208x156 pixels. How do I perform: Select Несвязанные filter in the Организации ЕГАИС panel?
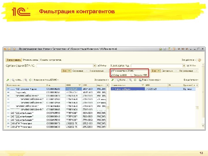tap(99, 71)
